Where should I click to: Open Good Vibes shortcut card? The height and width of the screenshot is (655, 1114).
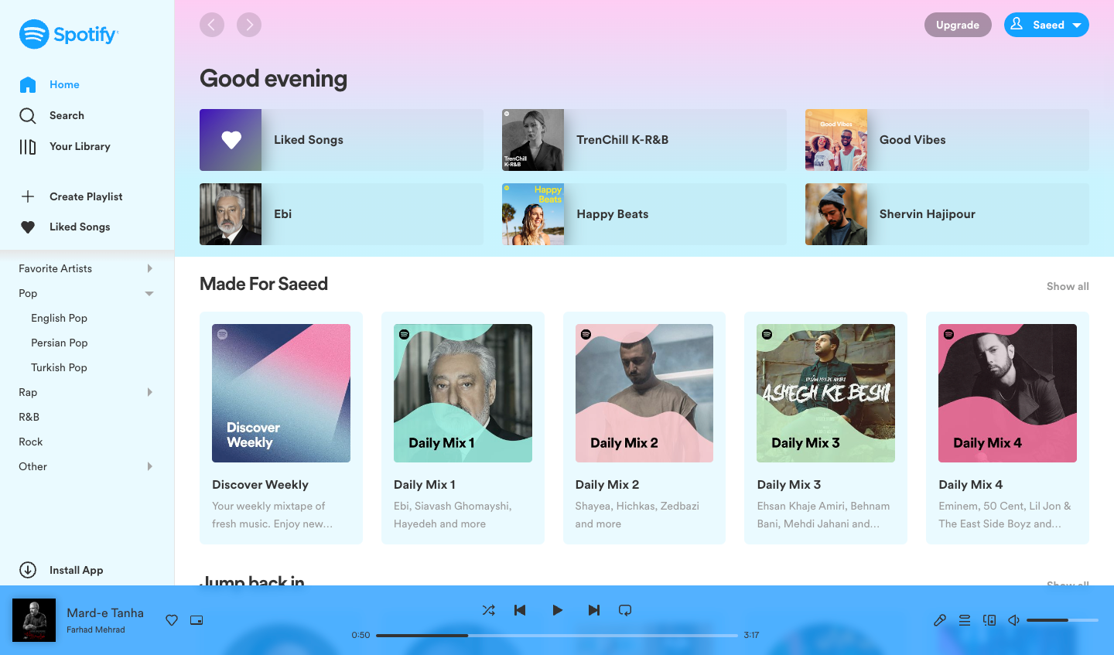[x=947, y=140]
